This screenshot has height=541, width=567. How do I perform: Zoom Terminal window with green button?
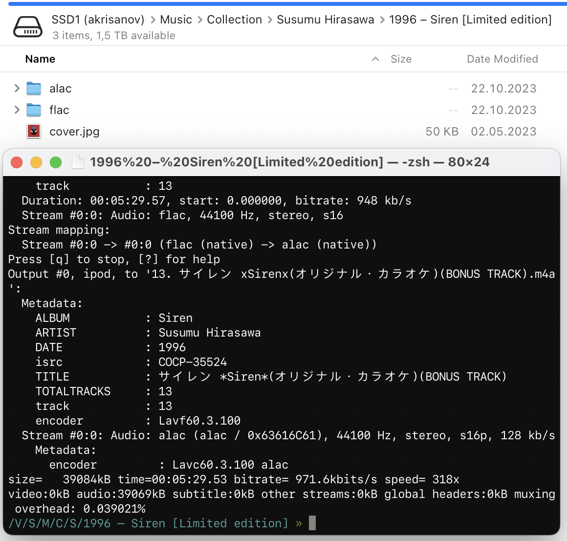click(56, 162)
